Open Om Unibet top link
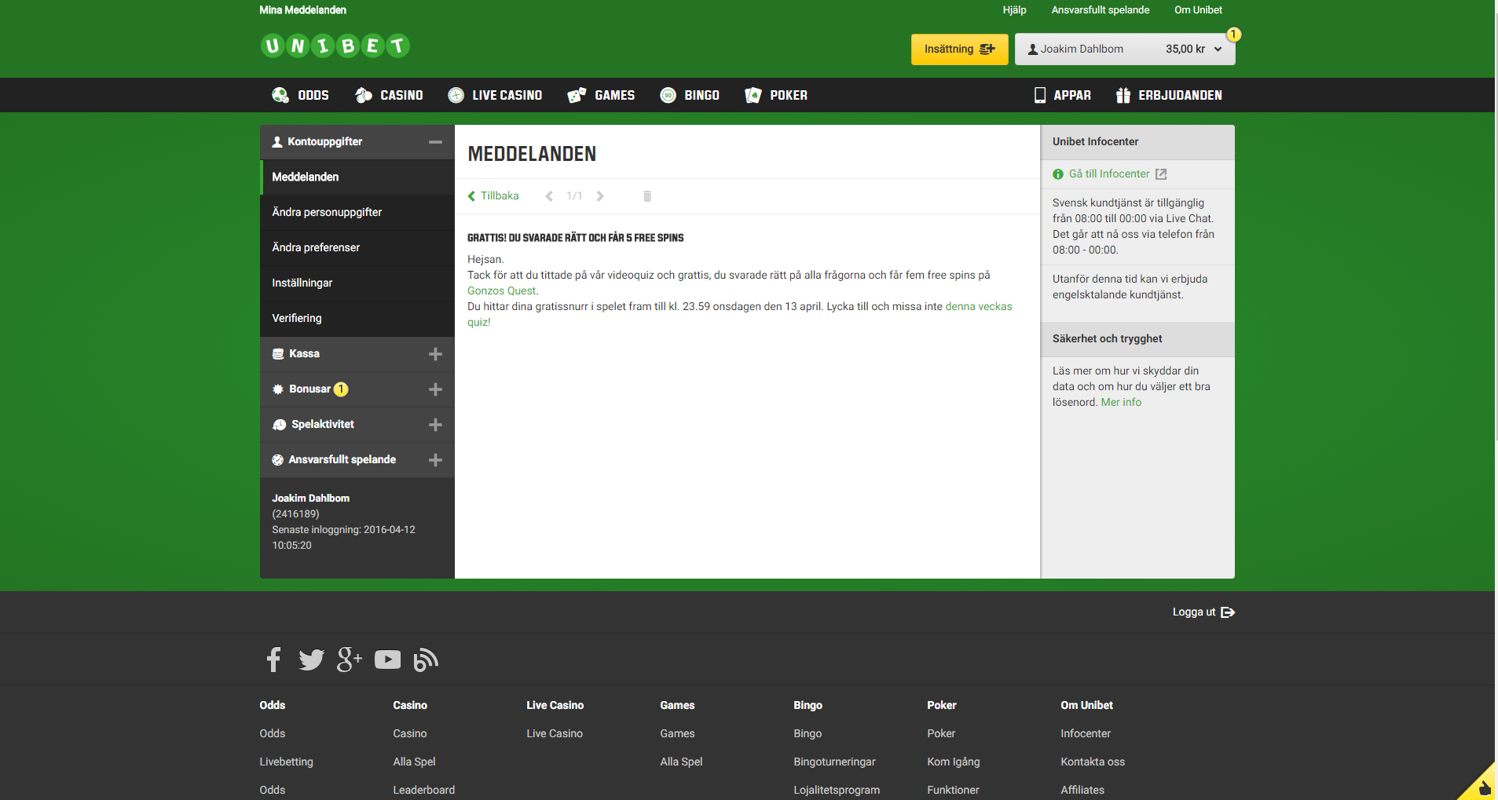The image size is (1498, 800). (1198, 10)
